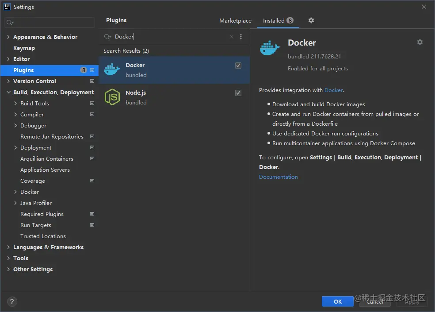Open Run Targets settings
435x312 pixels.
click(x=36, y=225)
